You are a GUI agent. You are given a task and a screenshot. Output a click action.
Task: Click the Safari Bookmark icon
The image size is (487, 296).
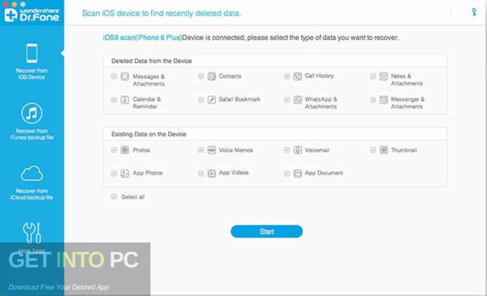(x=211, y=100)
